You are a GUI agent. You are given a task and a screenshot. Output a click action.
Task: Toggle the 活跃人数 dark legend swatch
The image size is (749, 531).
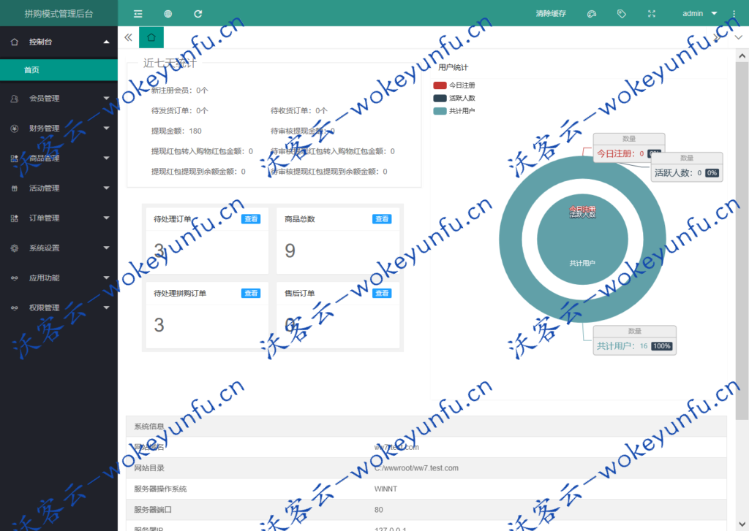[x=440, y=99]
